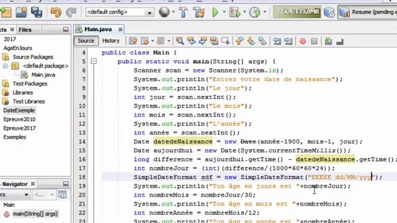397x223 pixels.
Task: Select the Source Packages folder
Action: point(33,57)
